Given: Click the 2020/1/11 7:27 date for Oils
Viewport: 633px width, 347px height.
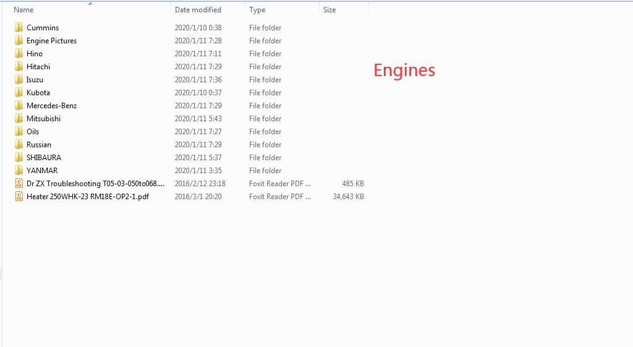Looking at the screenshot, I should pos(198,131).
